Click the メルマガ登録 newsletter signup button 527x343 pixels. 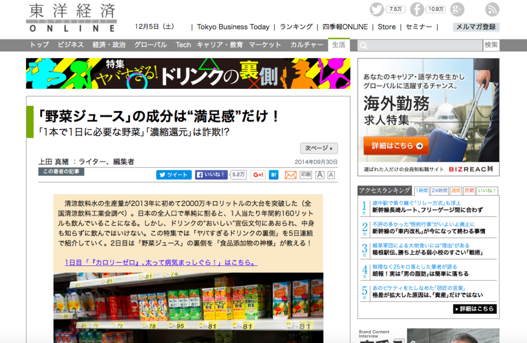476,27
